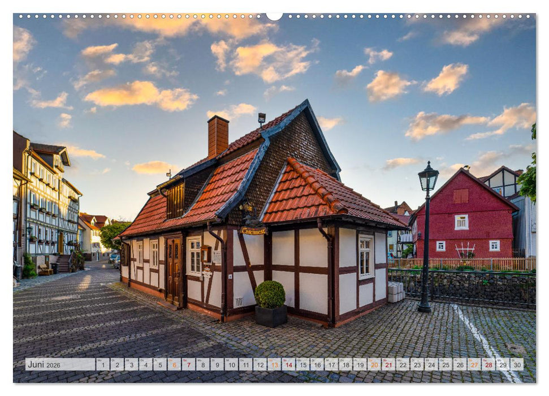
Task: Select date 15 in the middle of June
Action: point(302,364)
